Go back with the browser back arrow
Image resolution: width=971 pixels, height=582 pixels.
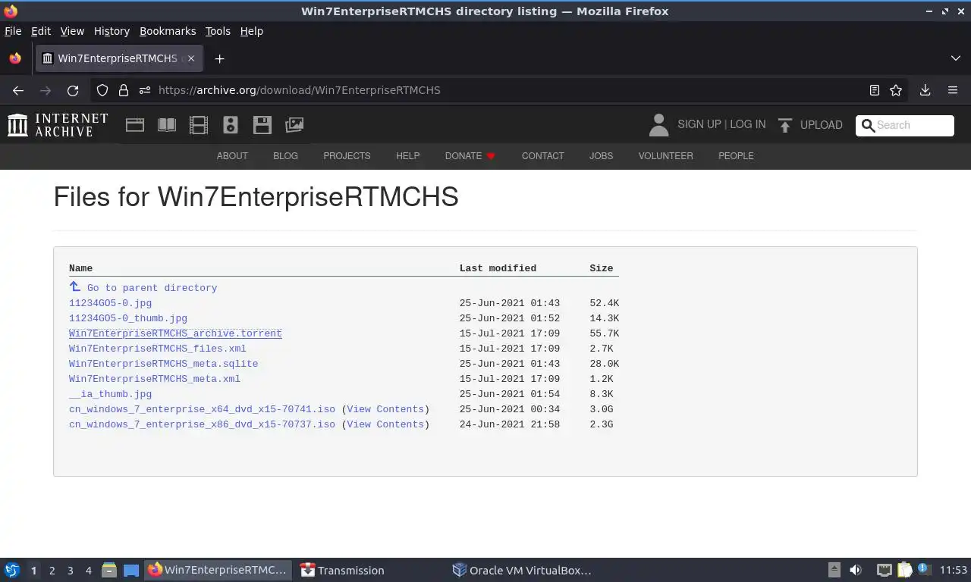click(18, 90)
